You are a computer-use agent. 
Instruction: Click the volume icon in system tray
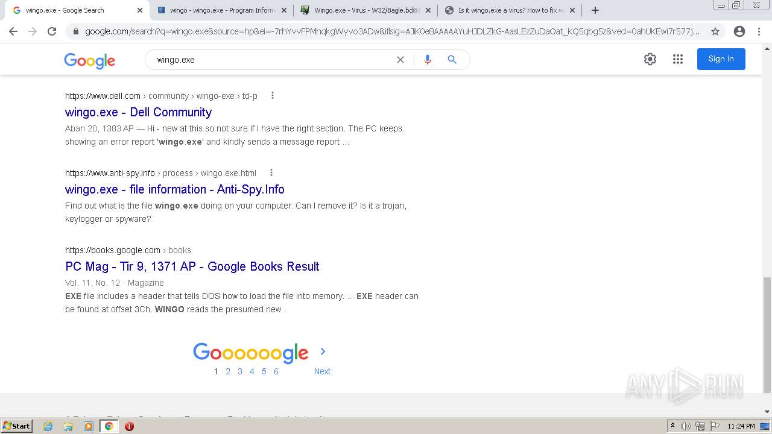(686, 426)
